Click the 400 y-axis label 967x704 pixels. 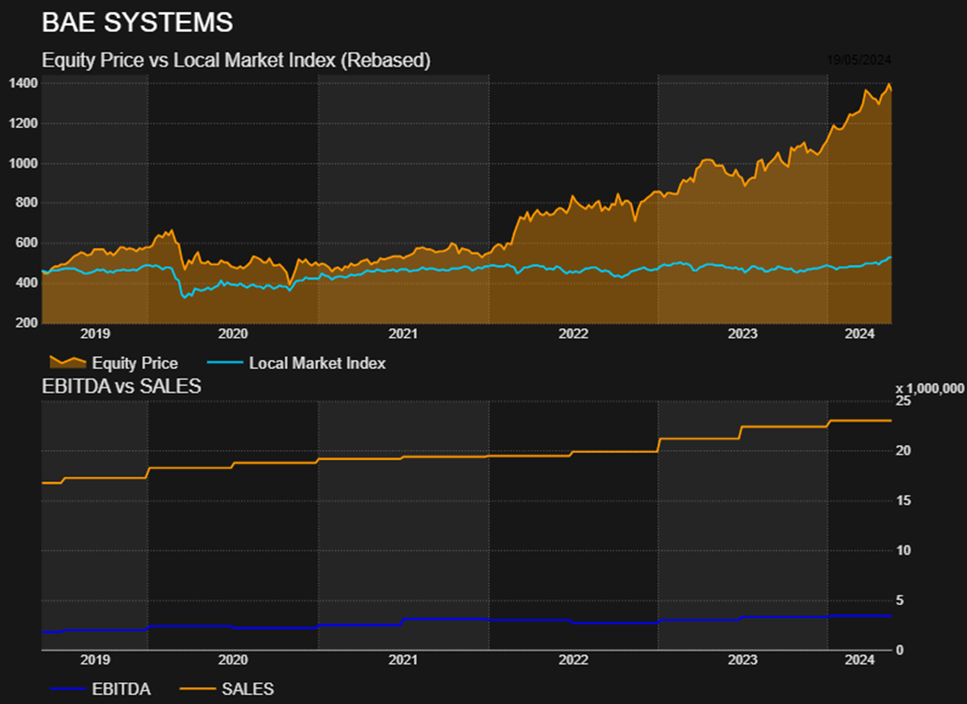[27, 283]
